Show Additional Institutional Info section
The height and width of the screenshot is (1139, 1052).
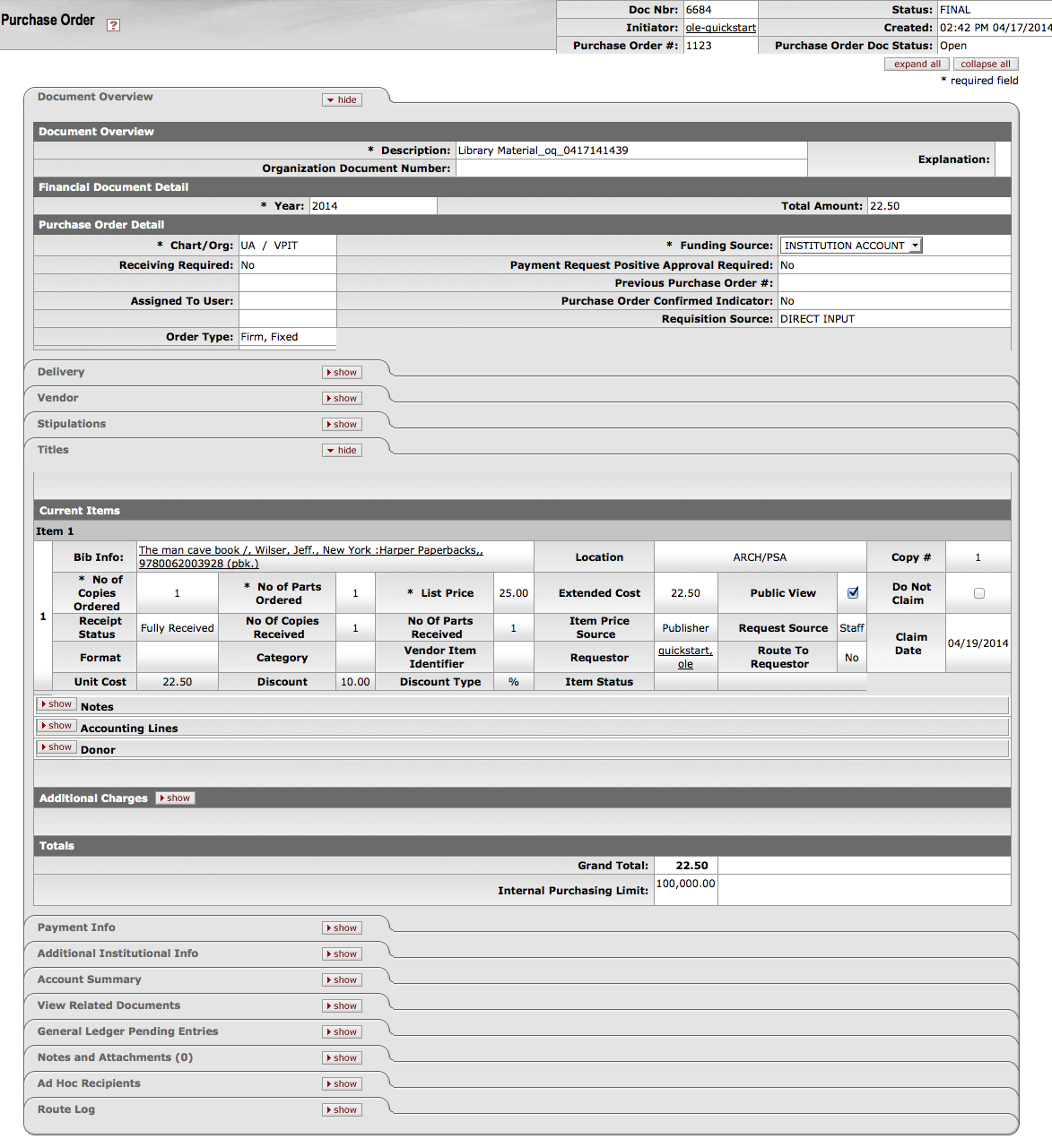(342, 953)
